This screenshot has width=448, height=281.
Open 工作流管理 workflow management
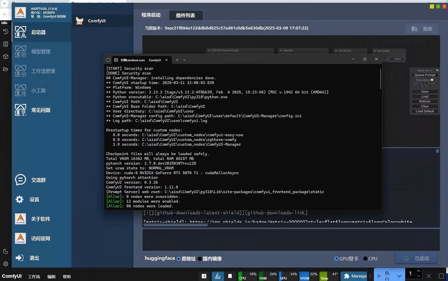(42, 71)
